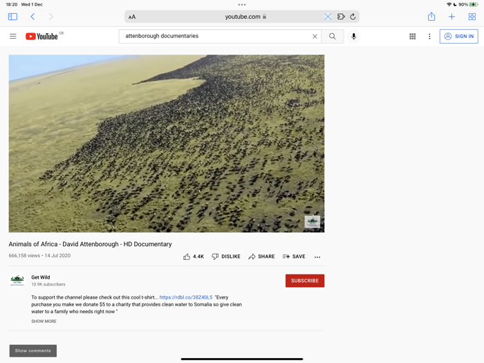Viewport: 484px width, 363px height.
Task: Open the rdbl.co t-shirt link
Action: pos(186,297)
